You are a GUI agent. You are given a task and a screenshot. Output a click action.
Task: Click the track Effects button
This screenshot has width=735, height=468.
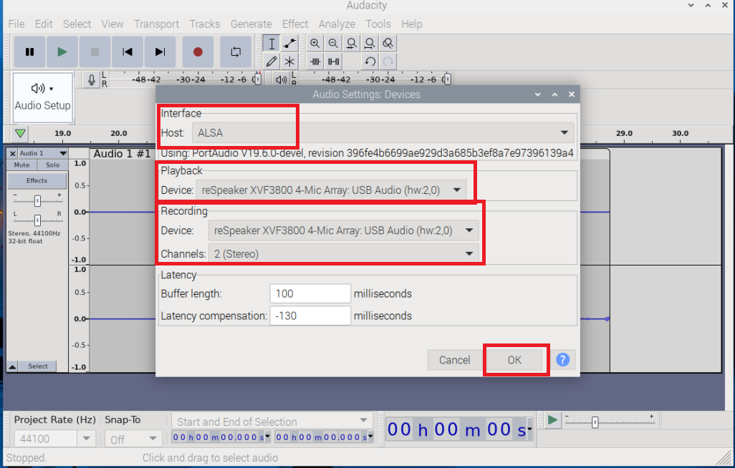[37, 180]
